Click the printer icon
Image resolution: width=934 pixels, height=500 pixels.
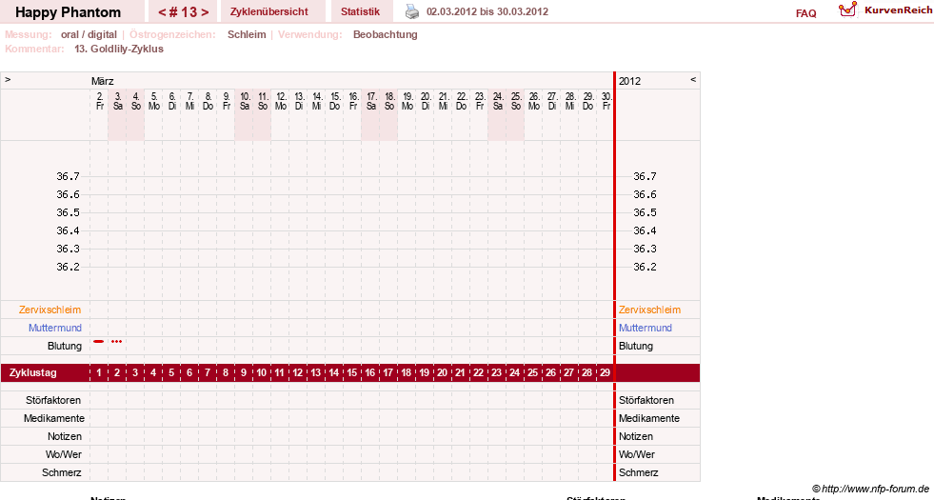[x=412, y=11]
